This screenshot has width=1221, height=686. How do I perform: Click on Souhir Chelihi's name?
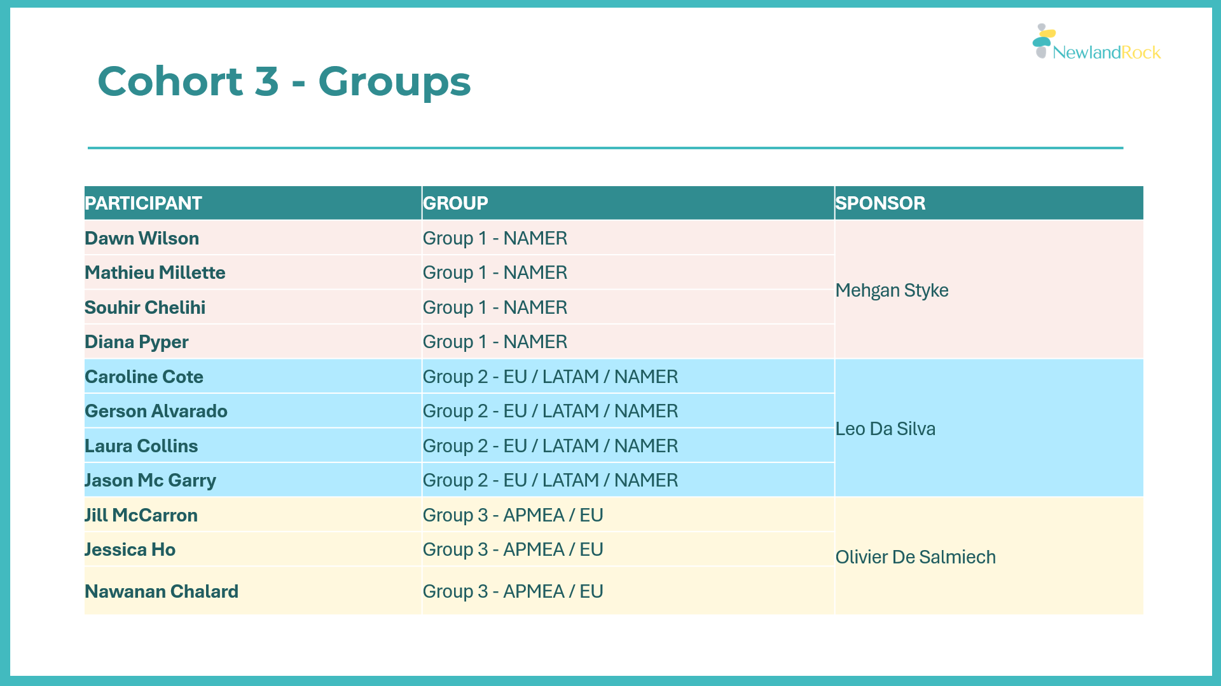click(145, 307)
